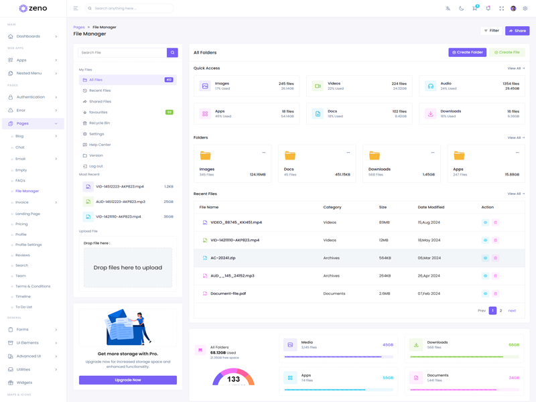This screenshot has width=536, height=402.
Task: Click the Create Folder button
Action: (467, 52)
